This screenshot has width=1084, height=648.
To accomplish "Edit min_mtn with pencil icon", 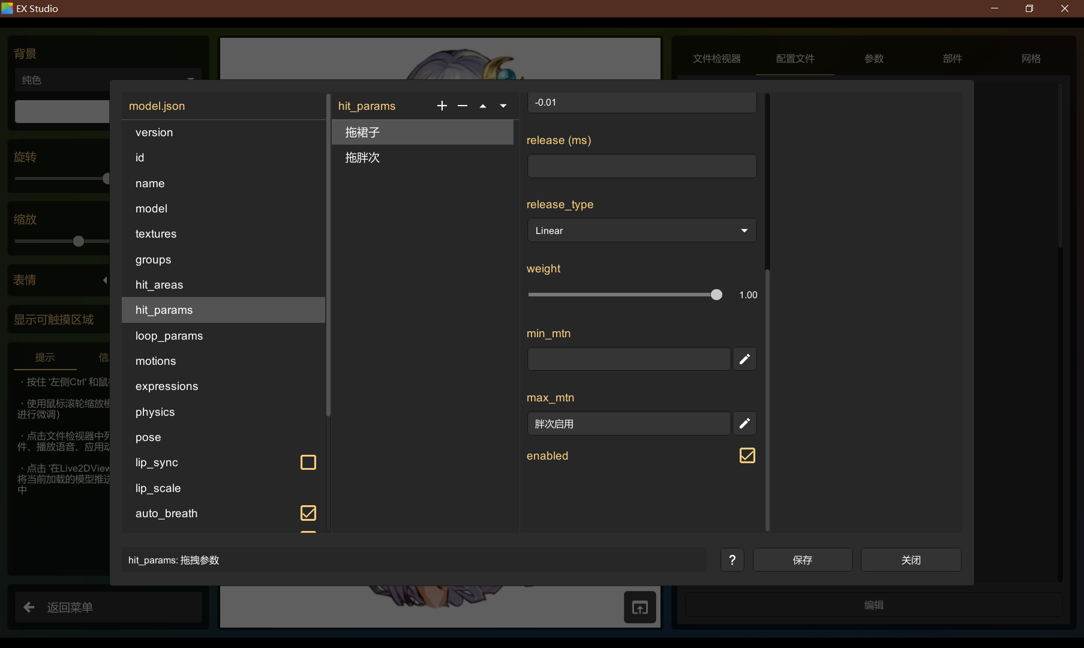I will click(744, 359).
